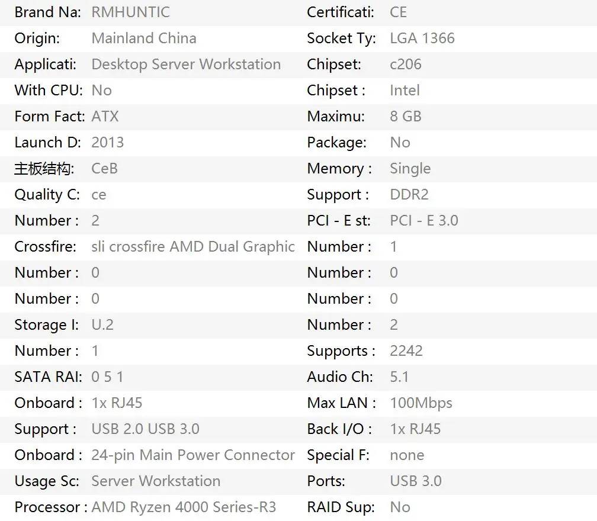Select the Special F value none
The image size is (597, 521).
point(406,455)
